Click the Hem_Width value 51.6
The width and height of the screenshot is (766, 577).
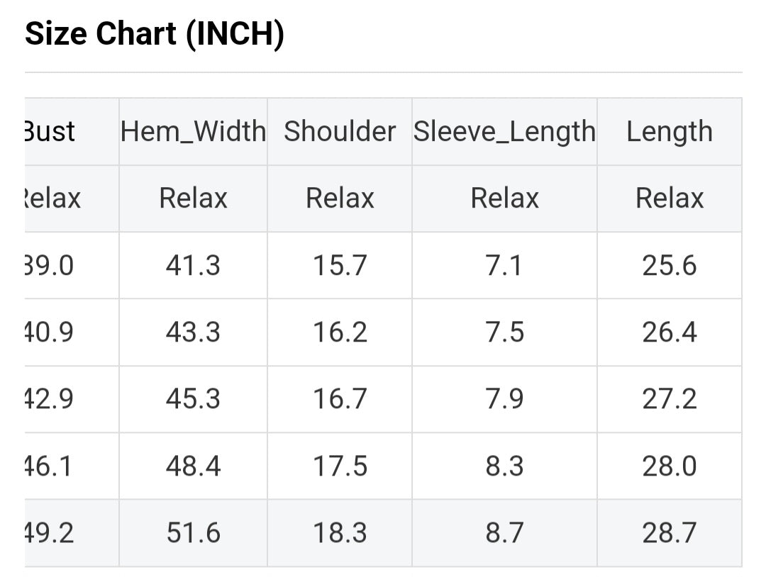tap(193, 533)
